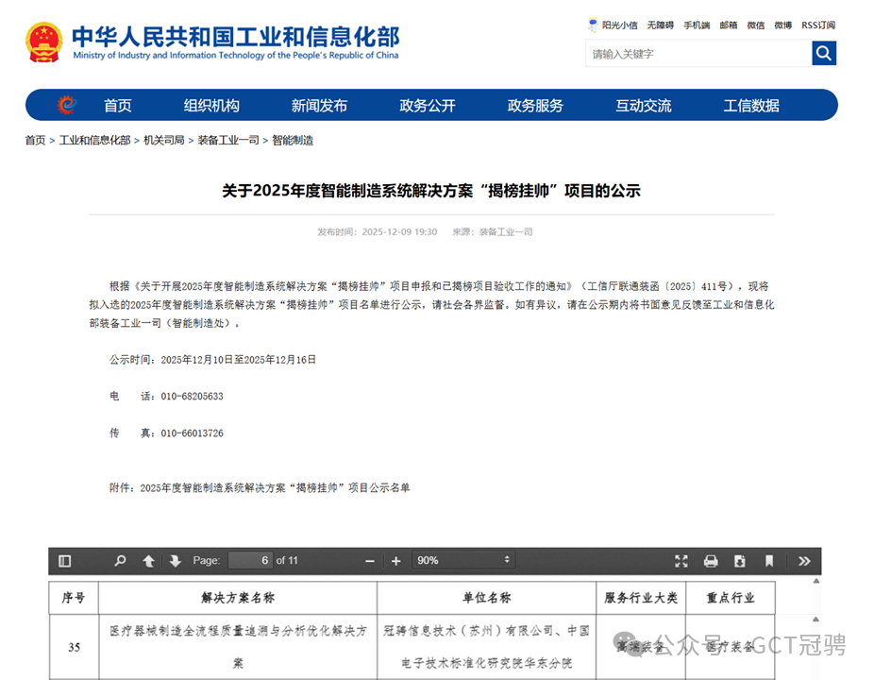The image size is (874, 680).
Task: Click 微信 link in top bar
Action: tap(756, 25)
